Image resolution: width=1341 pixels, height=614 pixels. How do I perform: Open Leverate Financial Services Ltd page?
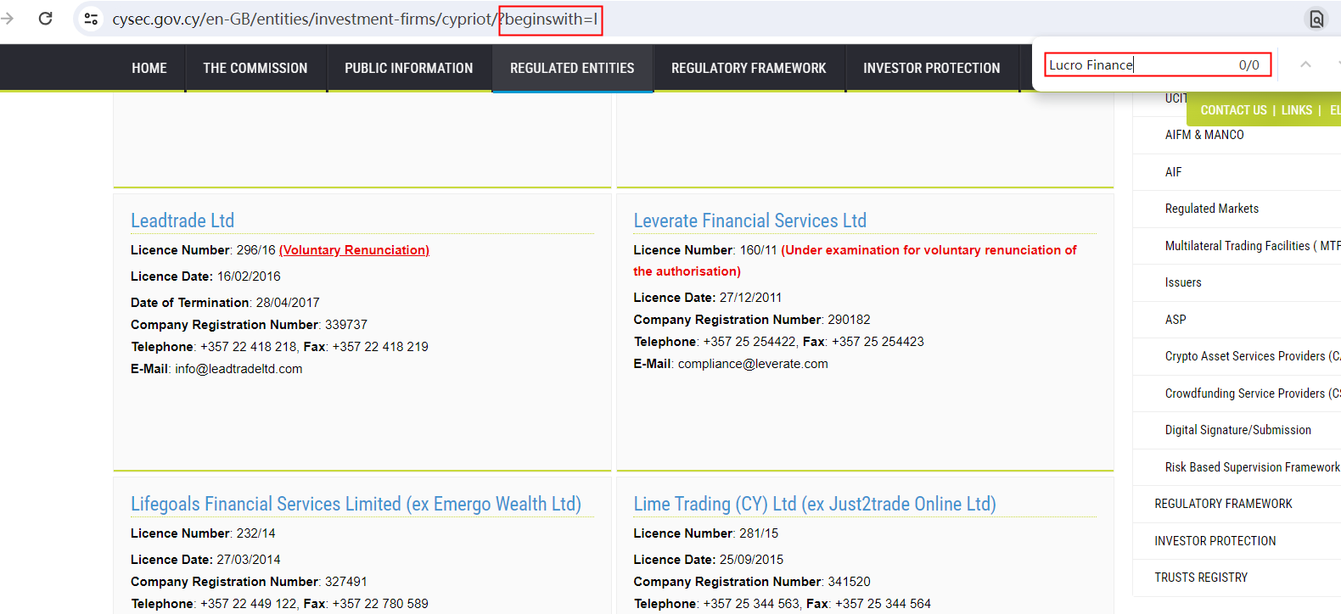click(x=749, y=220)
